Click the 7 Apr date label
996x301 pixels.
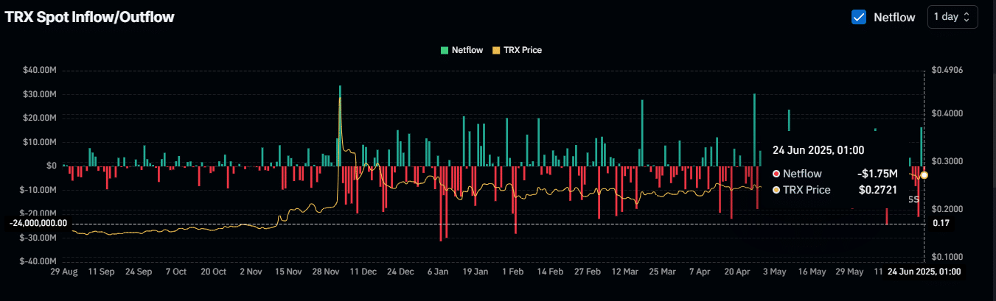coord(701,272)
